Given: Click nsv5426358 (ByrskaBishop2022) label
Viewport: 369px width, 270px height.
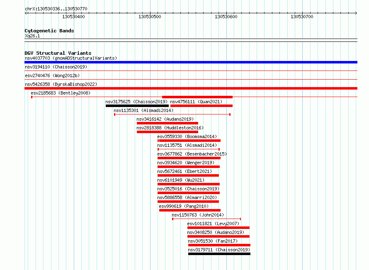Looking at the screenshot, I should [61, 84].
